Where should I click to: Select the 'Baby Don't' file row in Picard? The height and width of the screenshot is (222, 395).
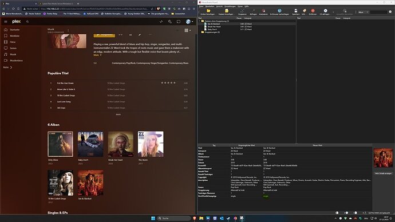pyautogui.click(x=247, y=29)
